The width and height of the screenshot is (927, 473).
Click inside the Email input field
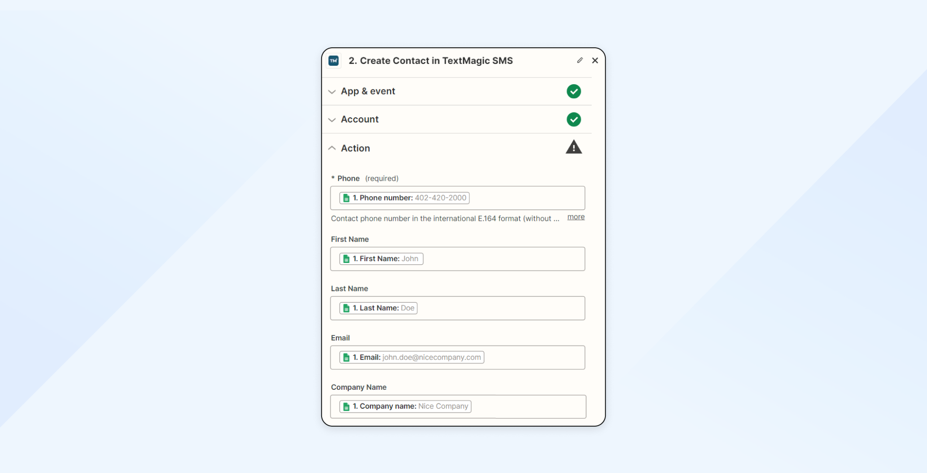click(457, 358)
